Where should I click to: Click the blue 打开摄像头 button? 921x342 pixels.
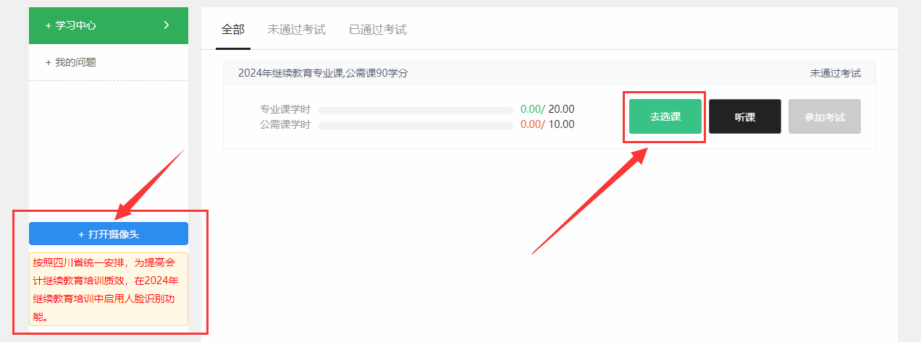coord(109,234)
